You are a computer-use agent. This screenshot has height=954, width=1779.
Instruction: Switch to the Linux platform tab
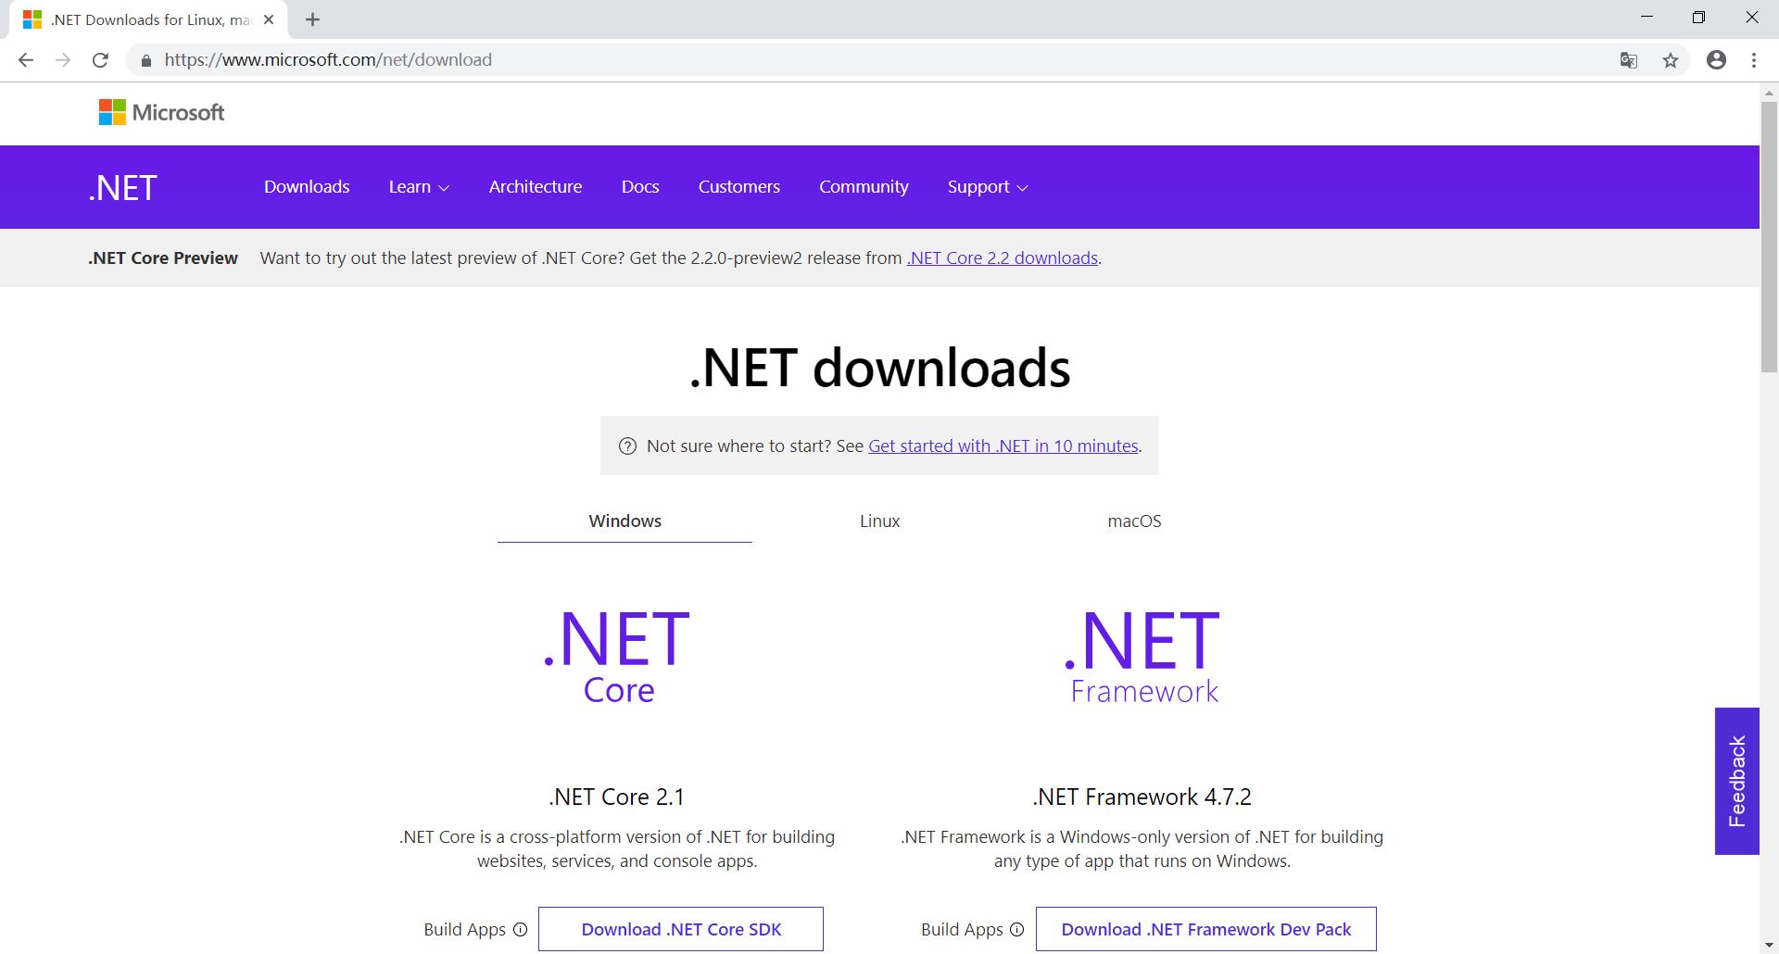click(879, 521)
